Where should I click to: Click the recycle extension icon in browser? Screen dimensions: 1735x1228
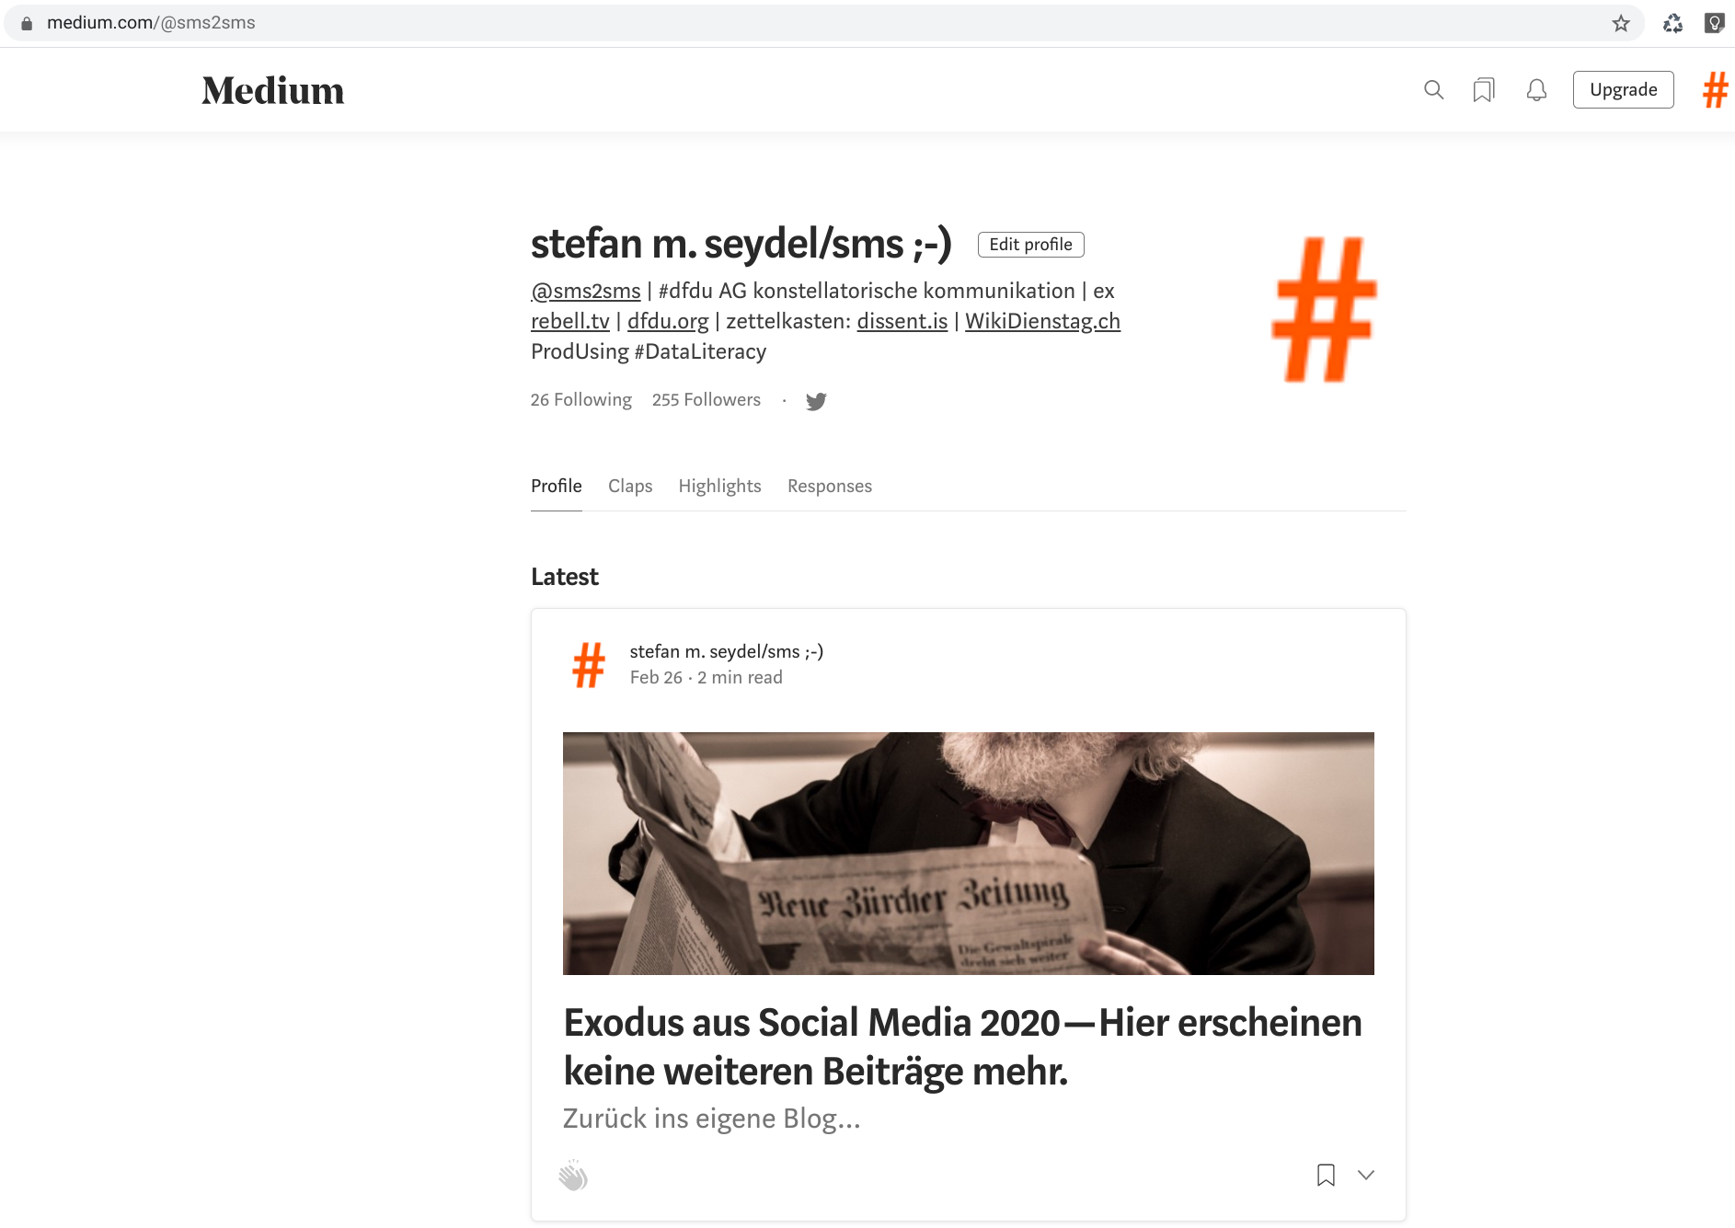tap(1672, 23)
